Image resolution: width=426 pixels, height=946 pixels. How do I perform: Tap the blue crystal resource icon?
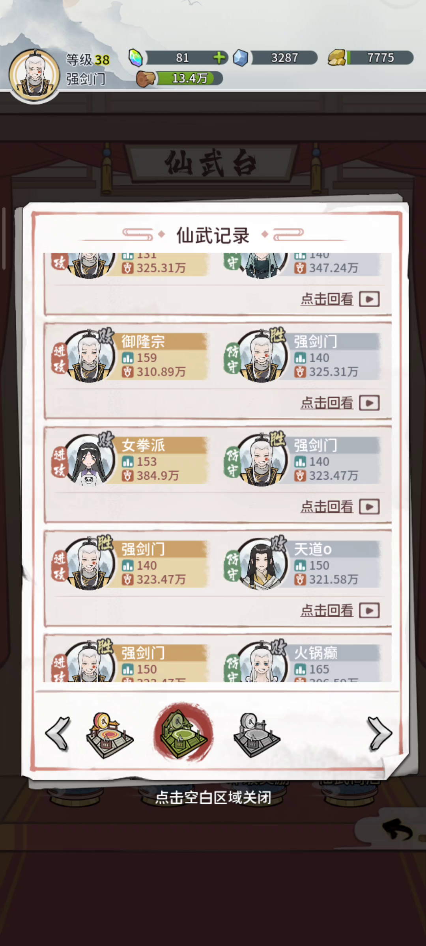(241, 58)
